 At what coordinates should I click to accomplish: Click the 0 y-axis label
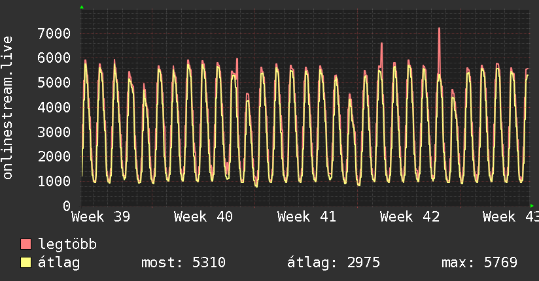coord(67,206)
